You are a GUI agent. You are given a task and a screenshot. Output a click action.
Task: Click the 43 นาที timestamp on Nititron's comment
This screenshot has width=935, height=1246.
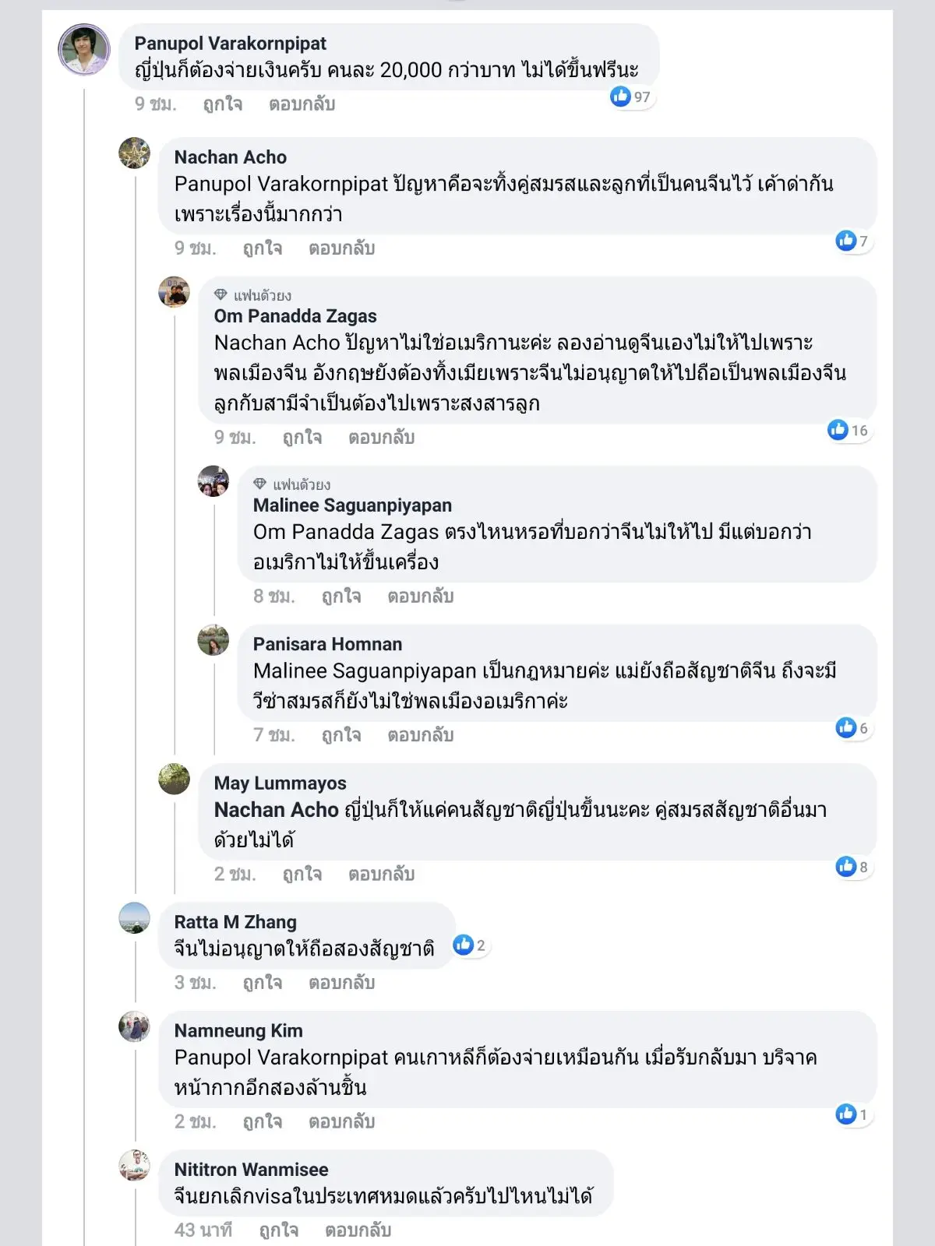(x=203, y=1230)
